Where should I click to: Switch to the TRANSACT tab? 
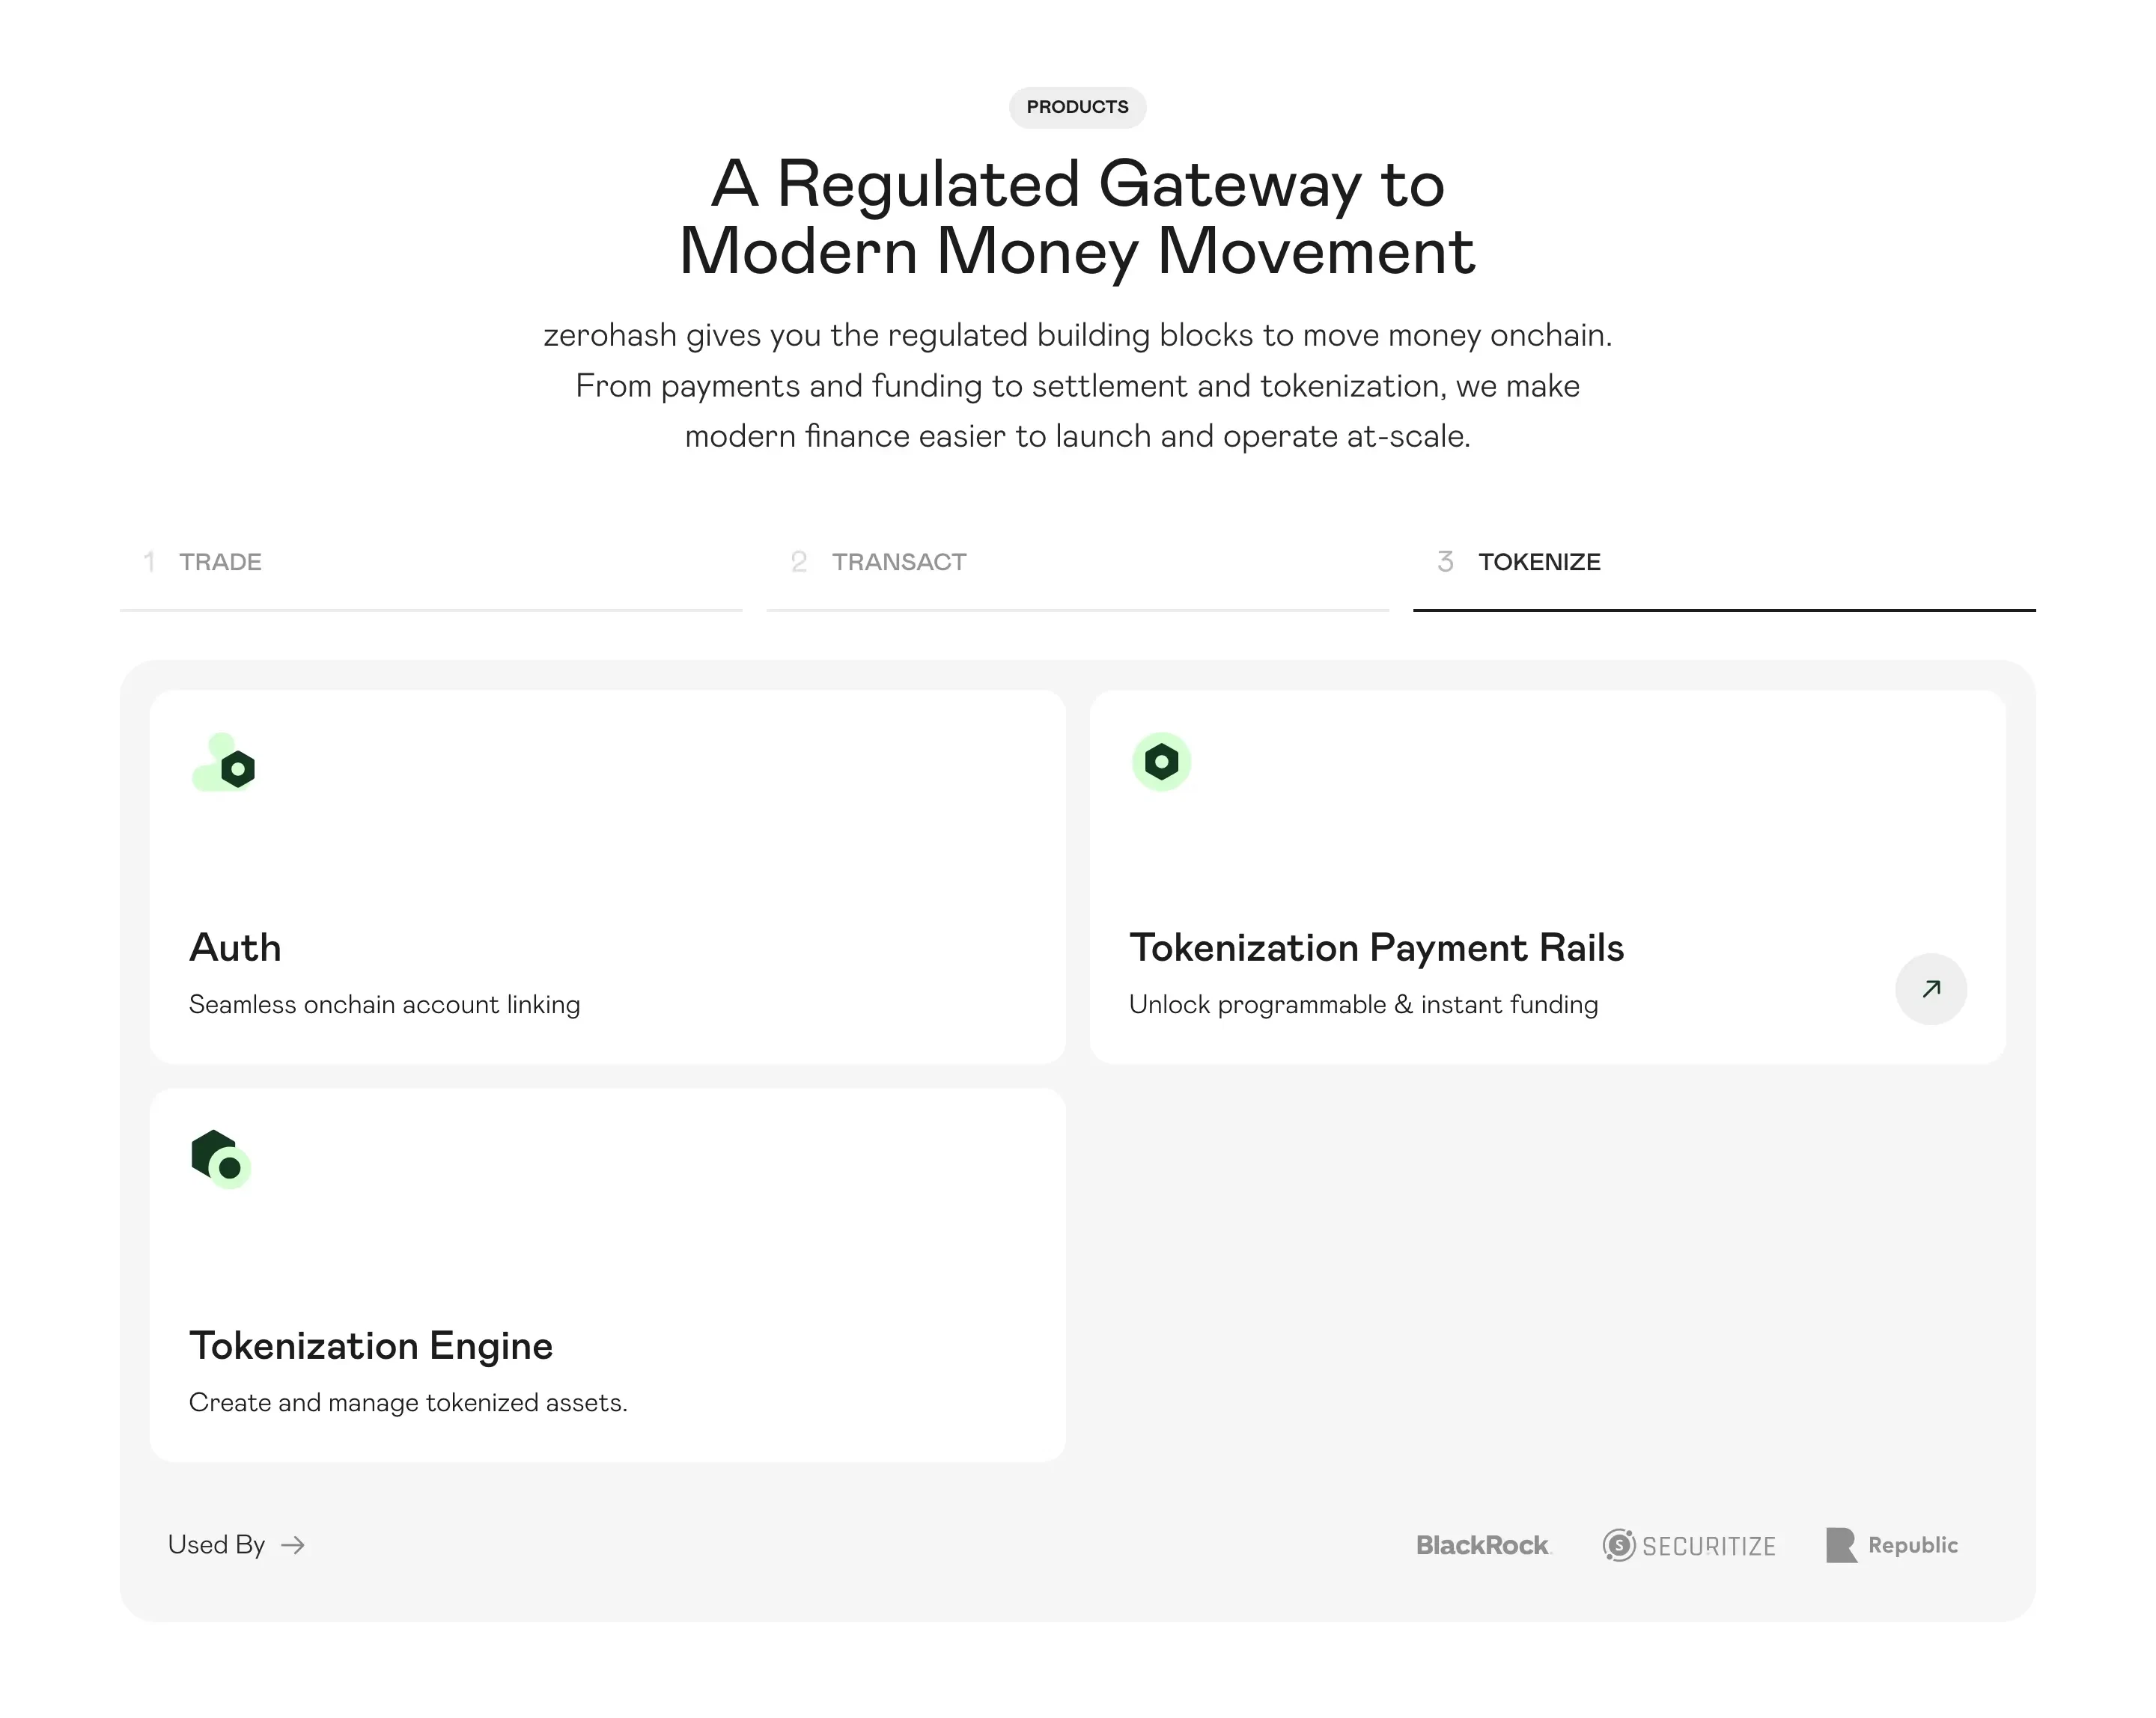[897, 562]
